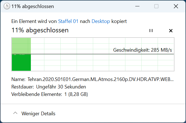Select the Tehran.2020.S01E01 file name text
Image resolution: width=186 pixels, height=123 pixels.
101,79
